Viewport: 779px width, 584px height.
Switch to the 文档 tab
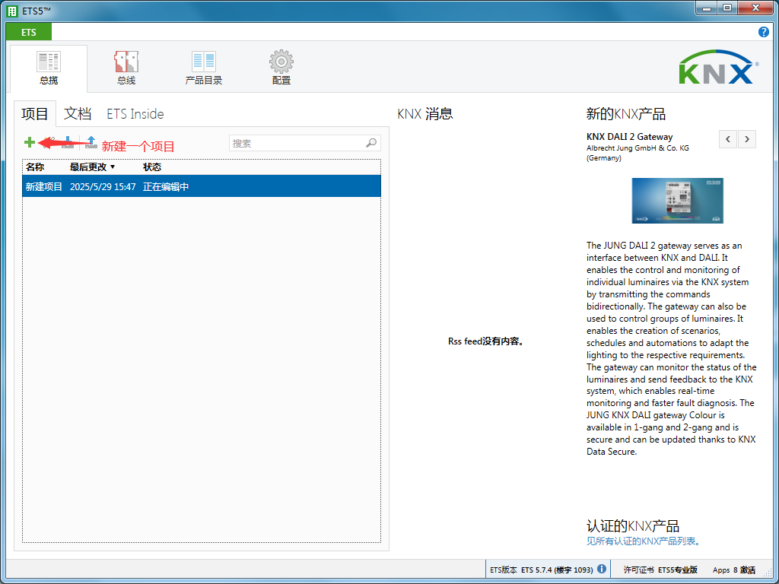tap(78, 114)
